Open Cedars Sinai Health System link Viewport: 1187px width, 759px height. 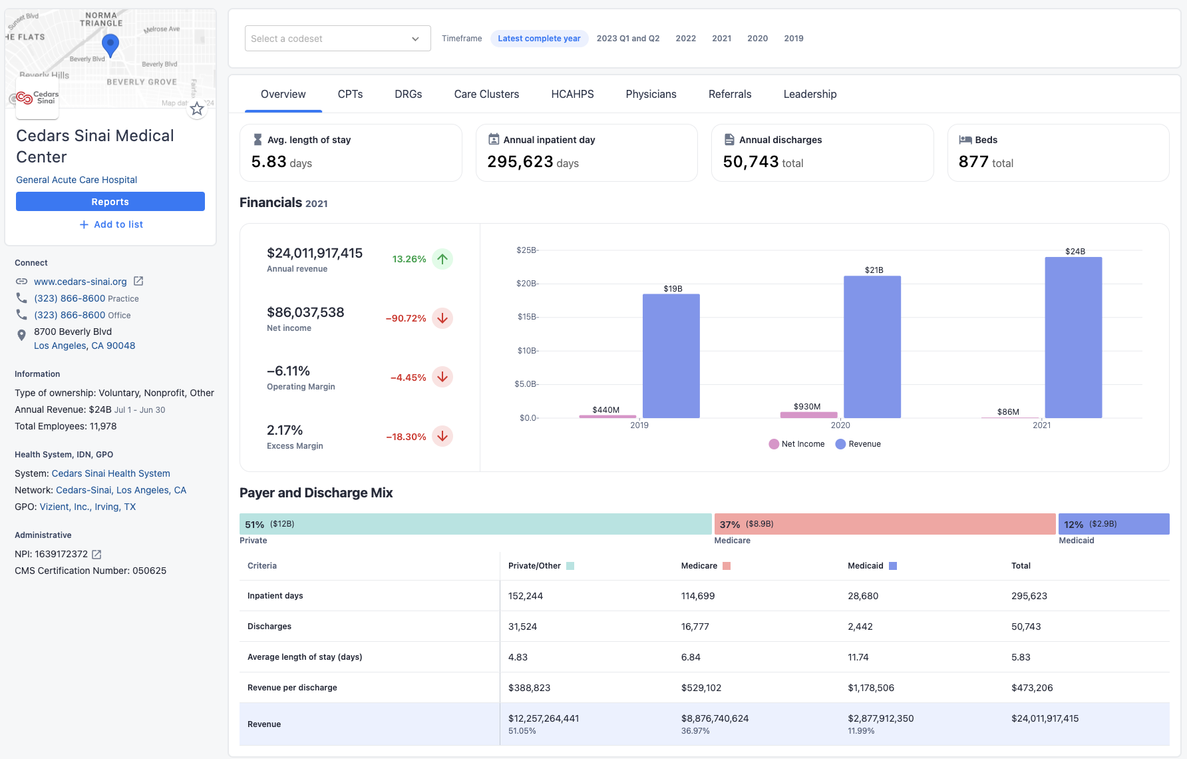(111, 473)
